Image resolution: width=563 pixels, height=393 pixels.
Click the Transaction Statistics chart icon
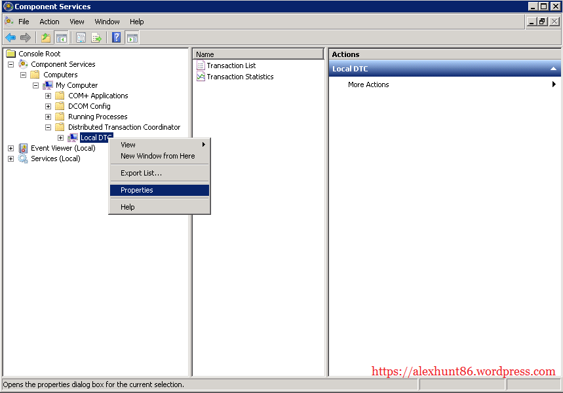pos(201,77)
